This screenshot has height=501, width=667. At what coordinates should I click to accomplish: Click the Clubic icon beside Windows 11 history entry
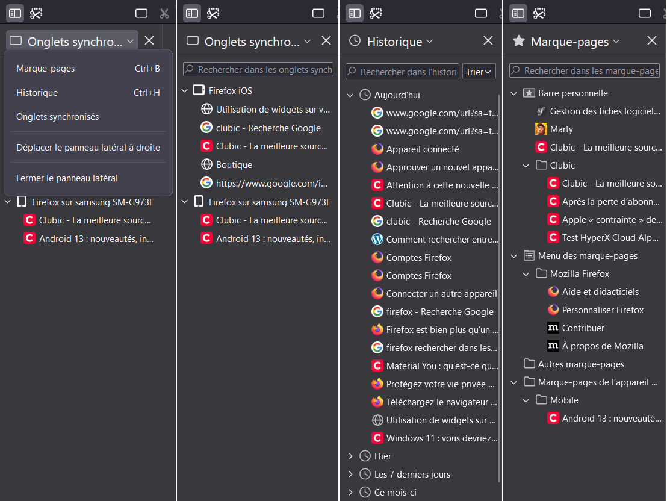(377, 438)
